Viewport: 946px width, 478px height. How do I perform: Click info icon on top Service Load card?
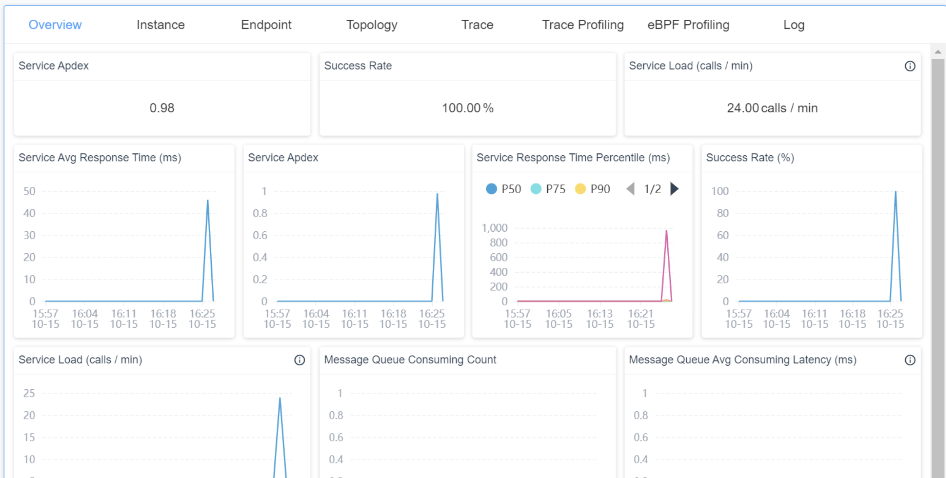[x=910, y=66]
